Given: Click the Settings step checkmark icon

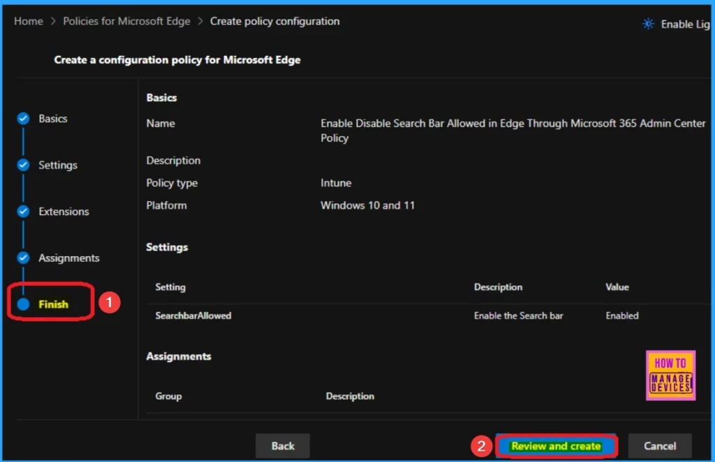Looking at the screenshot, I should click(23, 165).
